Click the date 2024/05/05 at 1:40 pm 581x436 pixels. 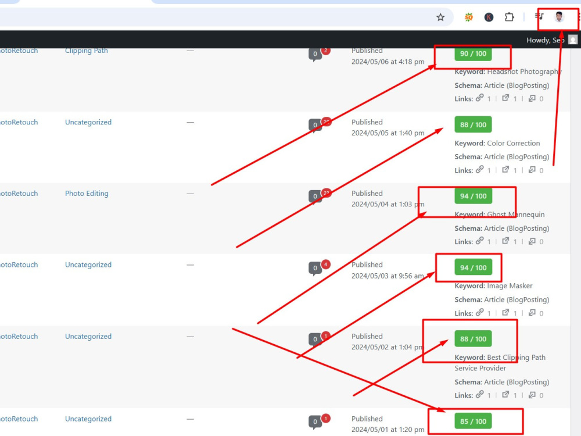[x=388, y=133]
